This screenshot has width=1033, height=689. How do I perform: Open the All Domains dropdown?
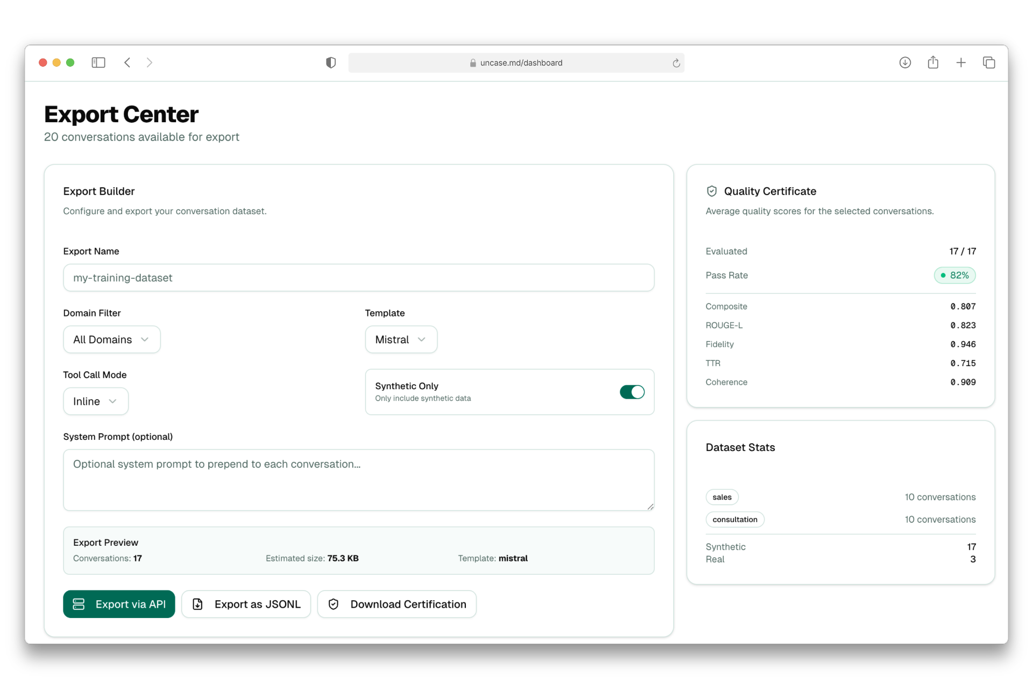click(x=111, y=340)
